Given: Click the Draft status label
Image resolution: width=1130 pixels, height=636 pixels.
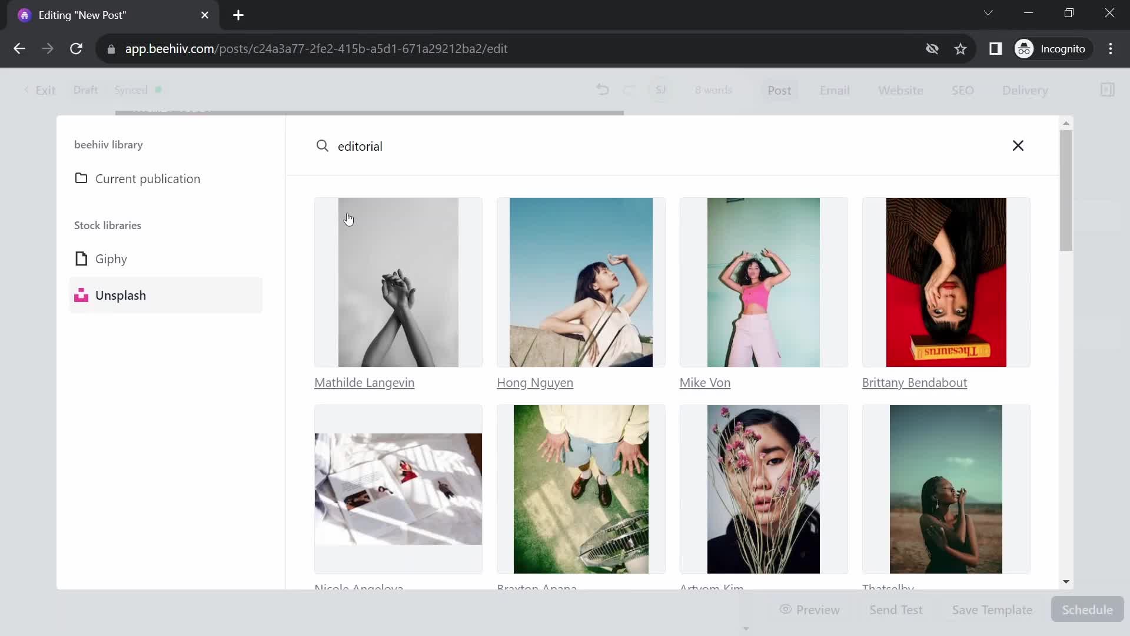Looking at the screenshot, I should 85,90.
